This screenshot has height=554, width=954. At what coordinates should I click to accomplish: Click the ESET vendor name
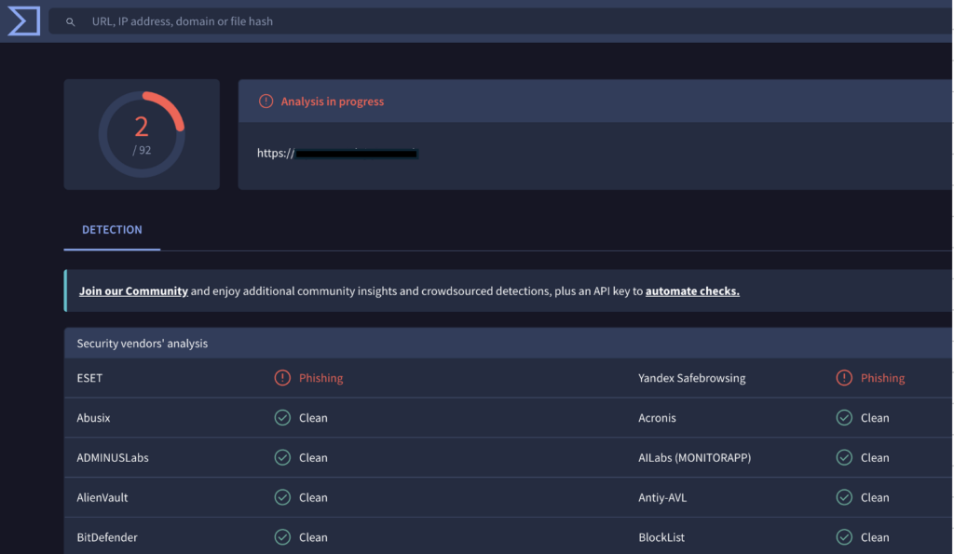89,378
